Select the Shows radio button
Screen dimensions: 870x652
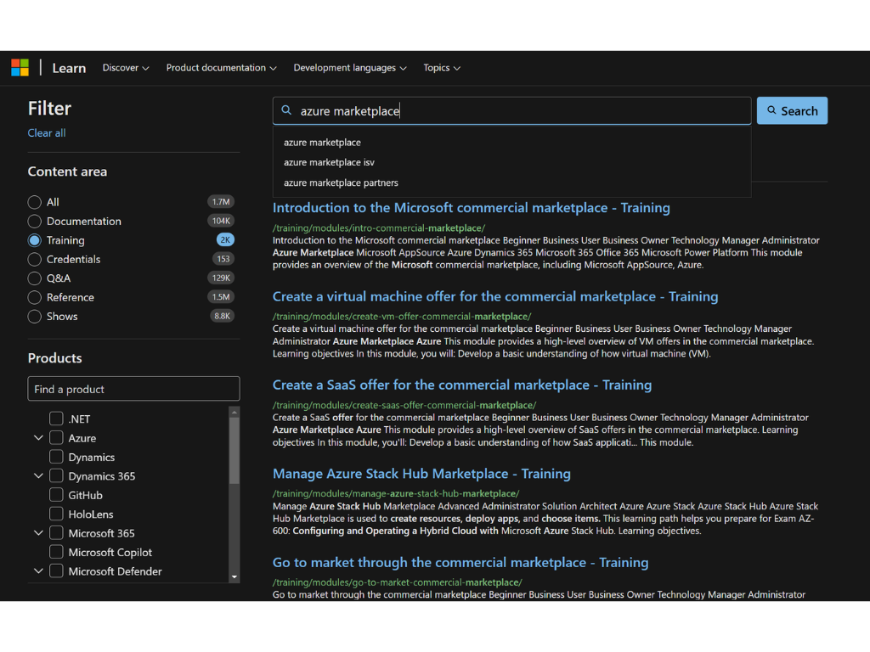point(34,317)
